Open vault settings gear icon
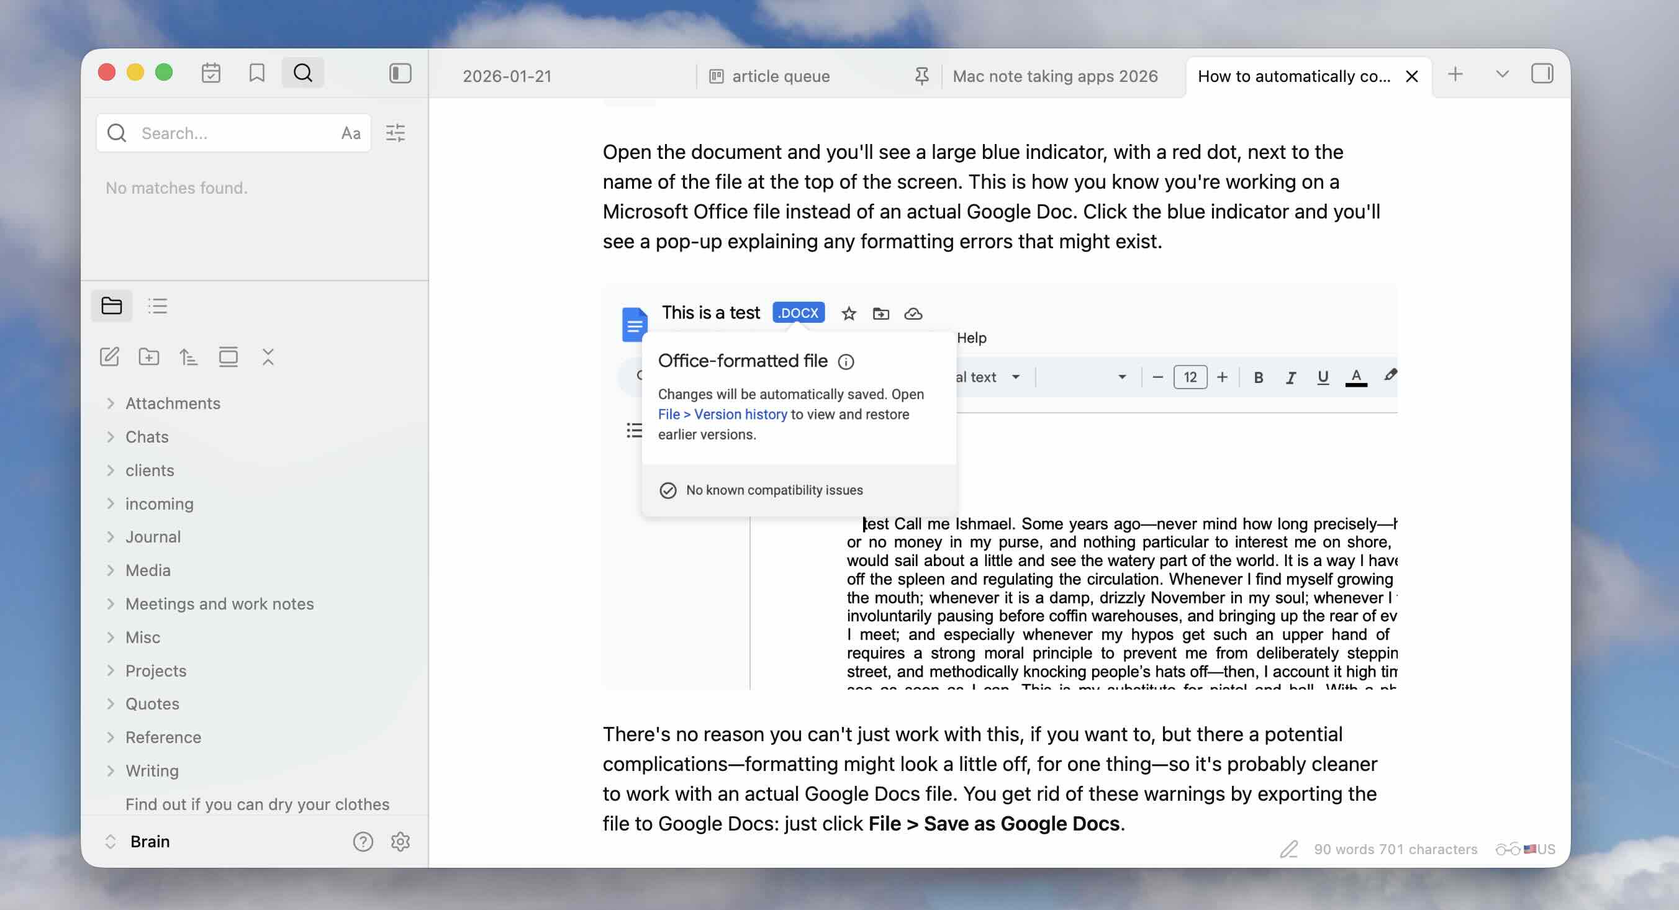Image resolution: width=1679 pixels, height=910 pixels. pyautogui.click(x=401, y=842)
